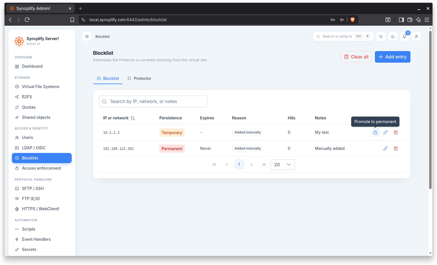Open browser sidebar panel icon
The width and height of the screenshot is (437, 265).
point(401,20)
